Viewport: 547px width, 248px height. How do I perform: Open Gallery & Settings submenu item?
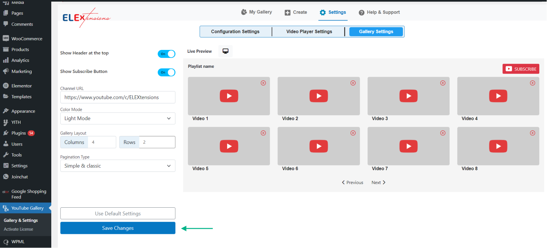(21, 220)
